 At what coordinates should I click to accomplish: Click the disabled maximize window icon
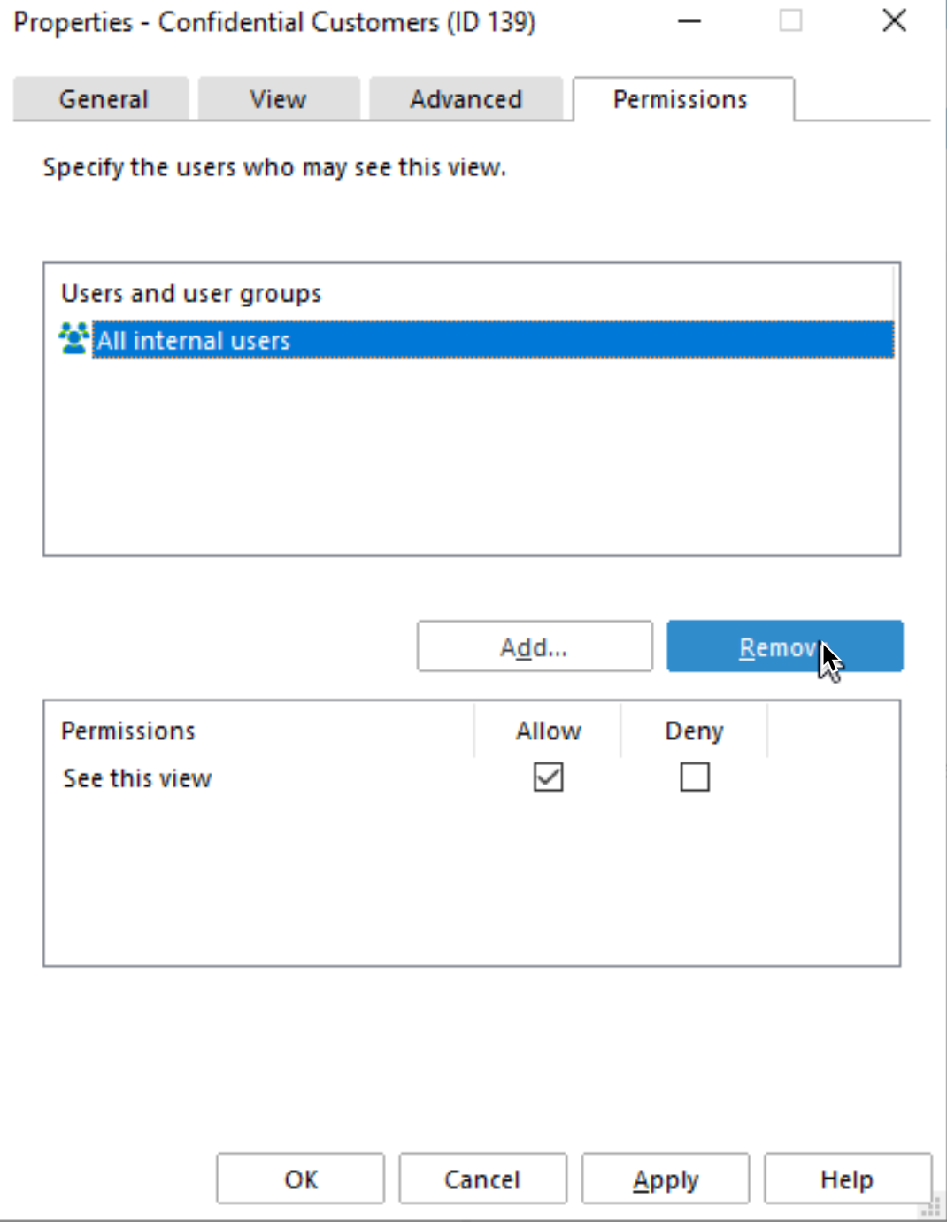coord(790,20)
